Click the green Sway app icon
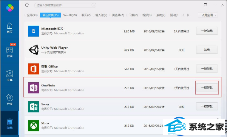The image size is (227, 137). coord(34,107)
